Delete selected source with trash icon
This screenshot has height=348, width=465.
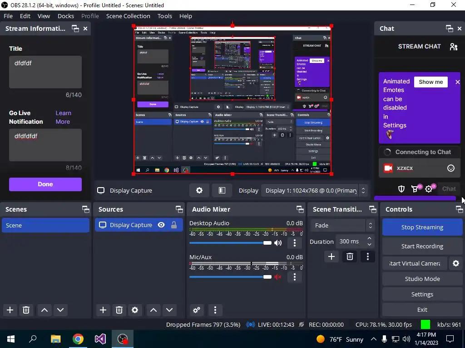pyautogui.click(x=119, y=310)
